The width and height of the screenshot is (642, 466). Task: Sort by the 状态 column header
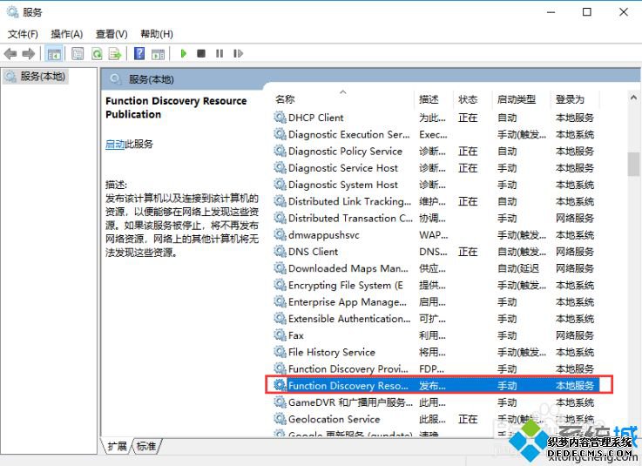pyautogui.click(x=472, y=99)
